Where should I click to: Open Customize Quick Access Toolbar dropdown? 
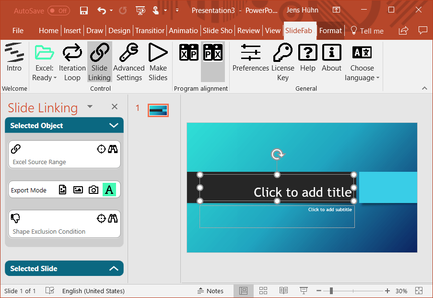(x=177, y=11)
